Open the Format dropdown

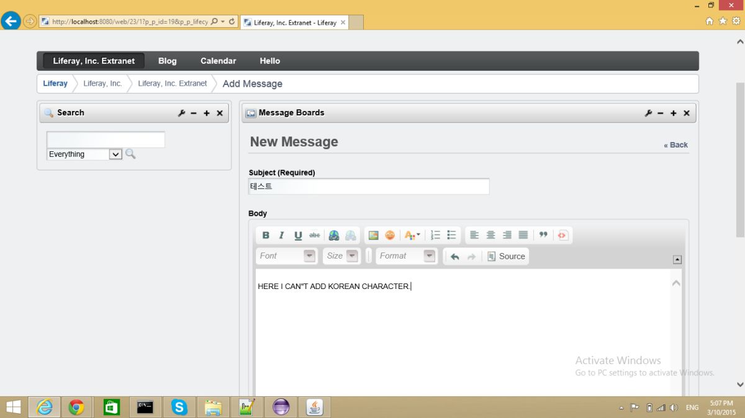(406, 256)
